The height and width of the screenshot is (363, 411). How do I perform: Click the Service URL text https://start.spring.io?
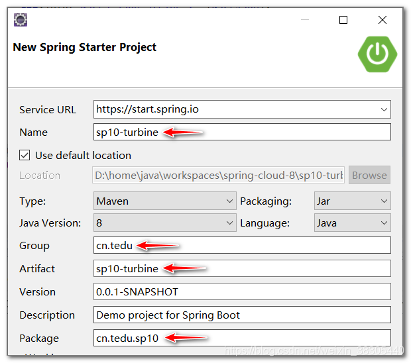147,109
